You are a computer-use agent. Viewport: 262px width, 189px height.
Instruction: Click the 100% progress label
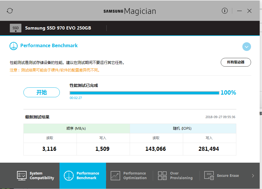tap(228, 93)
